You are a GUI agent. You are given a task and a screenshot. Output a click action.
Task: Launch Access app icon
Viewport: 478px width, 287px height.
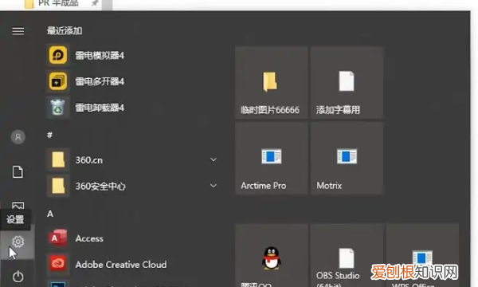(57, 238)
